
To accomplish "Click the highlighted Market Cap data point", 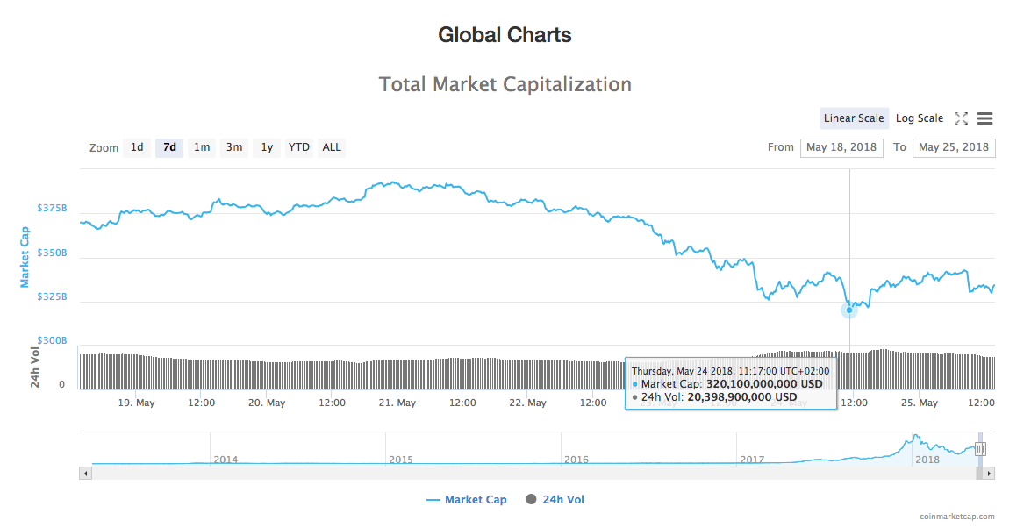I will click(x=849, y=310).
